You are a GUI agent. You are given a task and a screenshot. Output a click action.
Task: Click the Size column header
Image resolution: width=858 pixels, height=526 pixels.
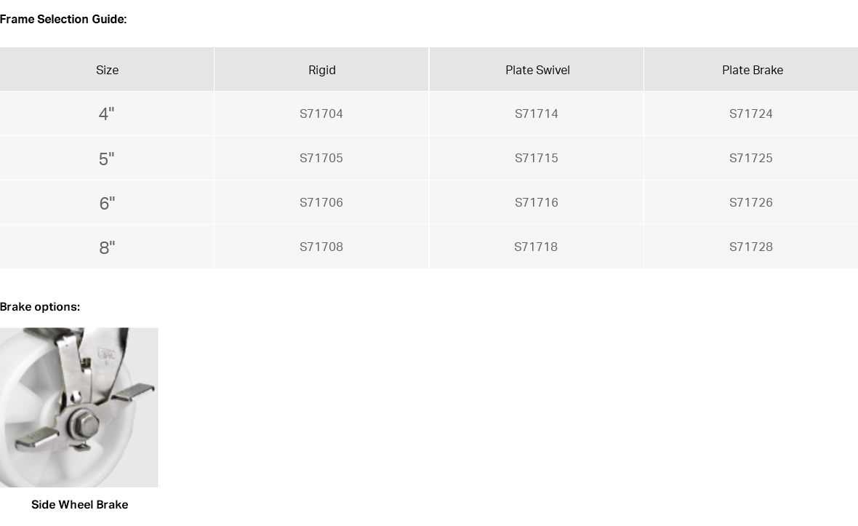coord(108,70)
